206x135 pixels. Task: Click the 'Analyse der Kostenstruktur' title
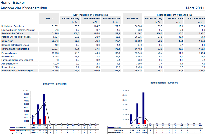point(24,8)
